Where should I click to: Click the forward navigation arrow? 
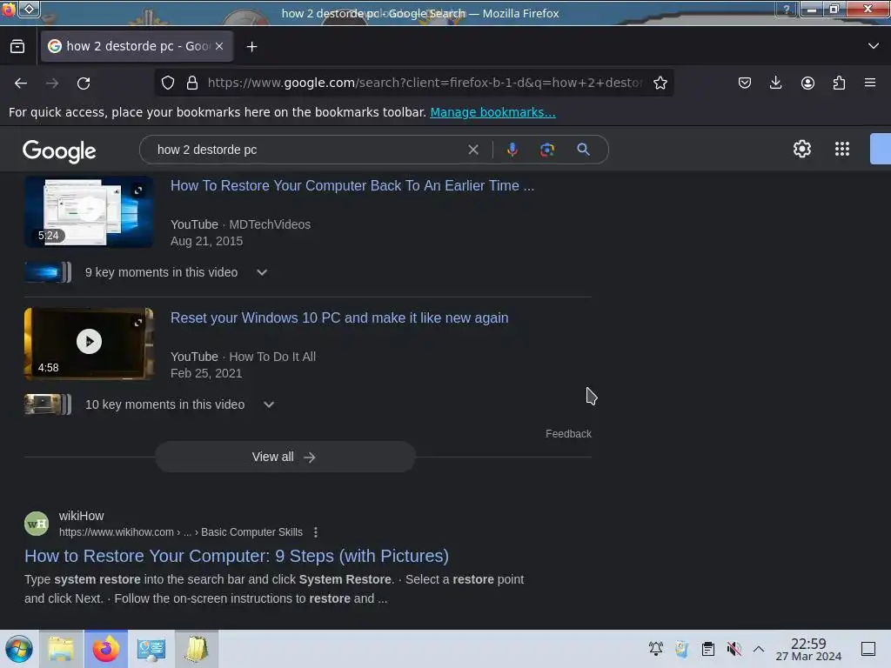point(52,83)
